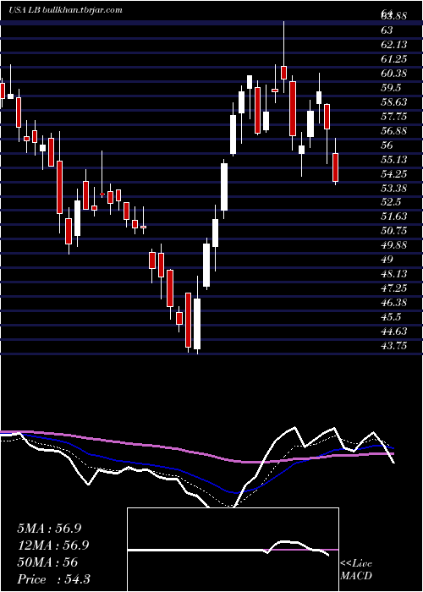Select the 56.88 price axis label
Screen dimensions: 423x592
click(394, 130)
